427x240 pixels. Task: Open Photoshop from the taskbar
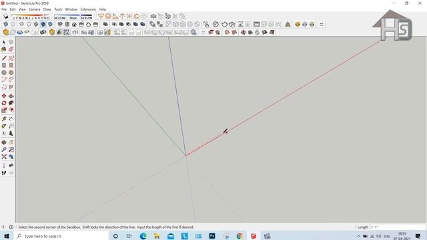tap(212, 236)
